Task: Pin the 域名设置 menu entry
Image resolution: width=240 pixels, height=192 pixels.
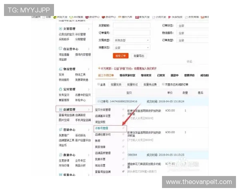Action: [x=123, y=165]
